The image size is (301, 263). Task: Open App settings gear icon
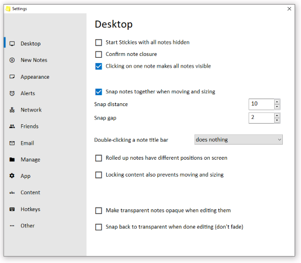tap(12, 176)
